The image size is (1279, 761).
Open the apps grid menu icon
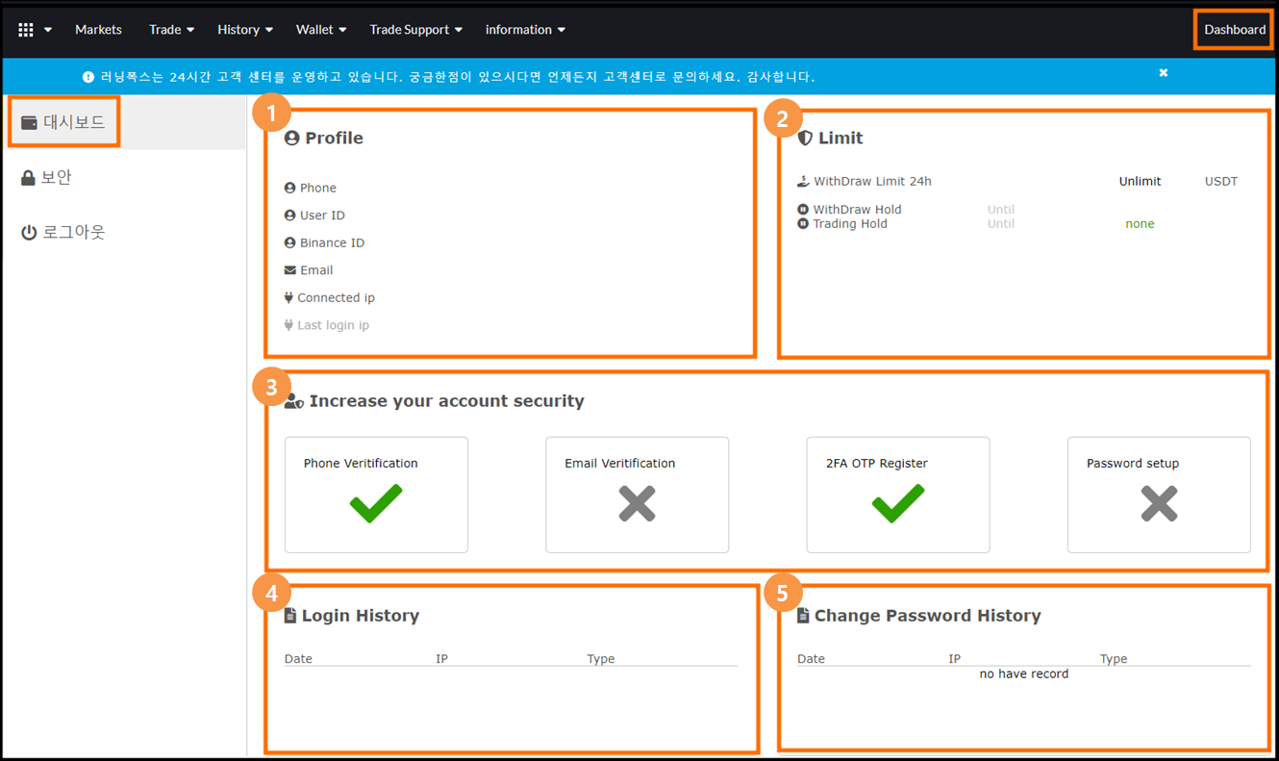(26, 30)
